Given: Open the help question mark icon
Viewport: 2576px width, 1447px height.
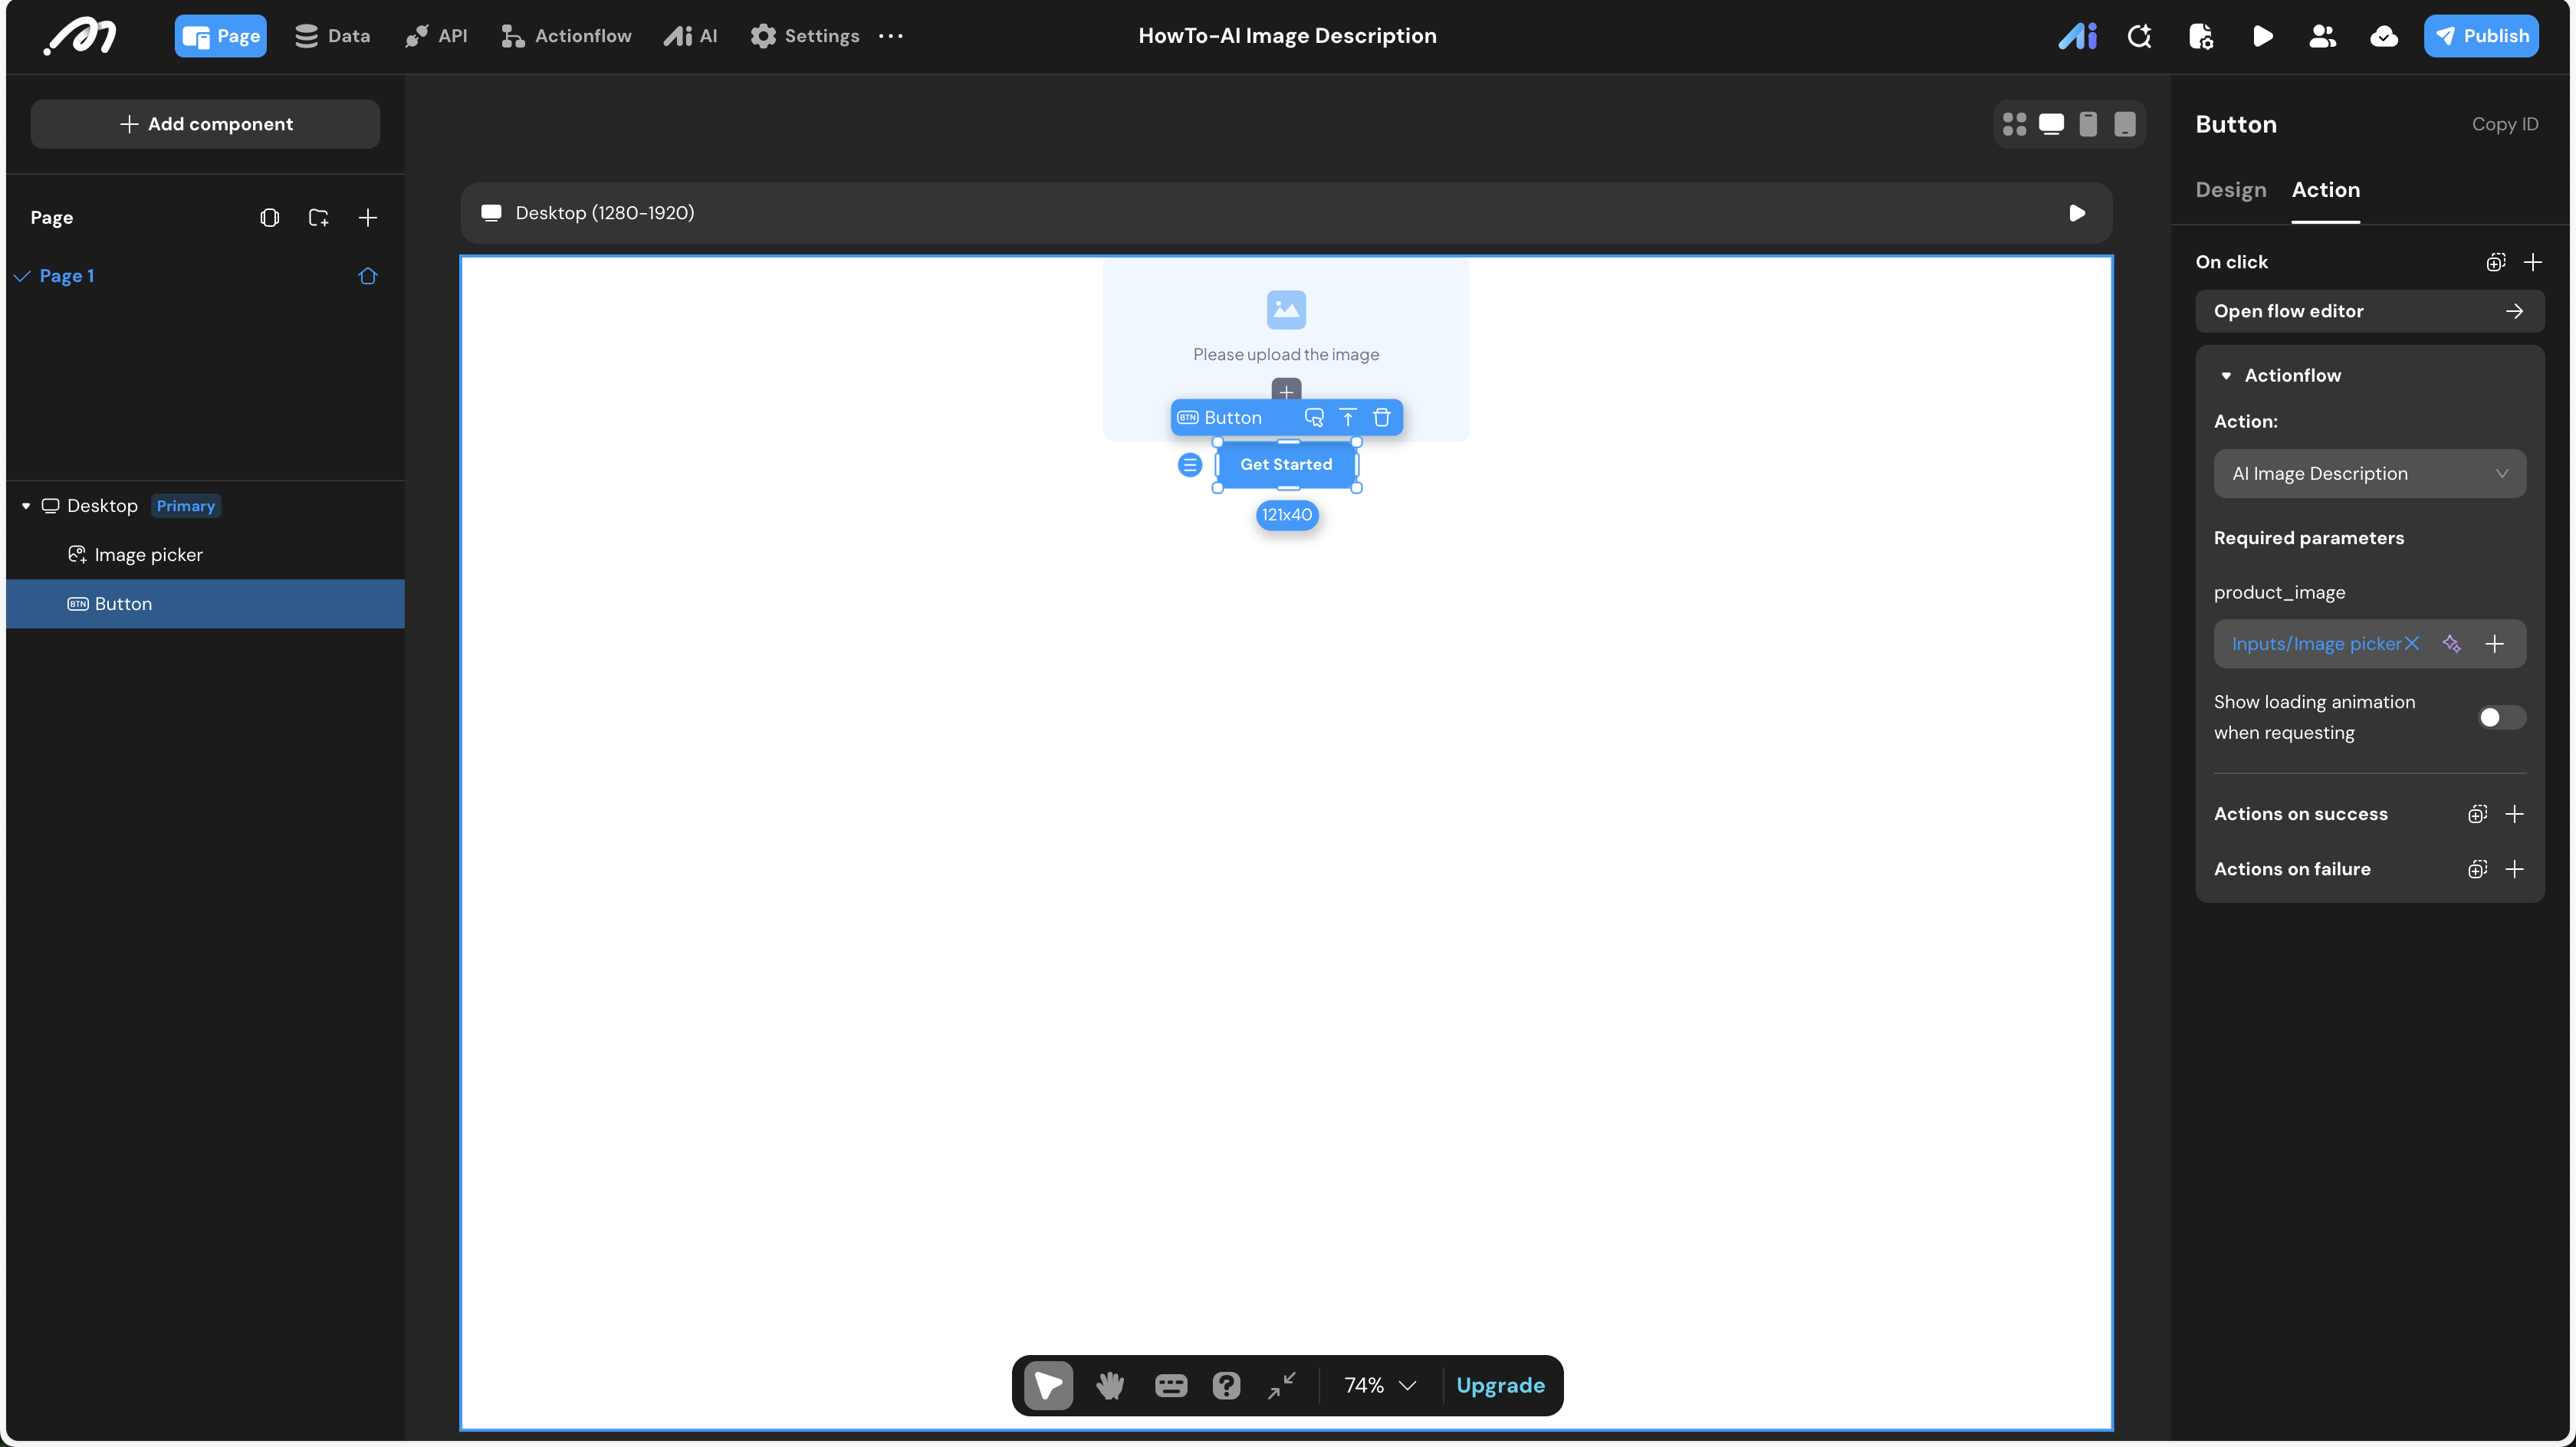Looking at the screenshot, I should tap(1226, 1385).
